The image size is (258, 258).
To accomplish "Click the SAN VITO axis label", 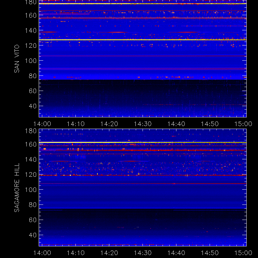I will [x=17, y=59].
